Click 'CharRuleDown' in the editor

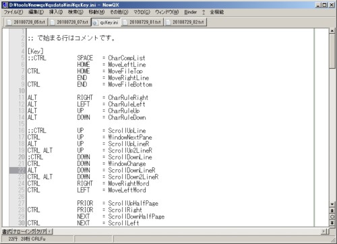click(x=127, y=117)
